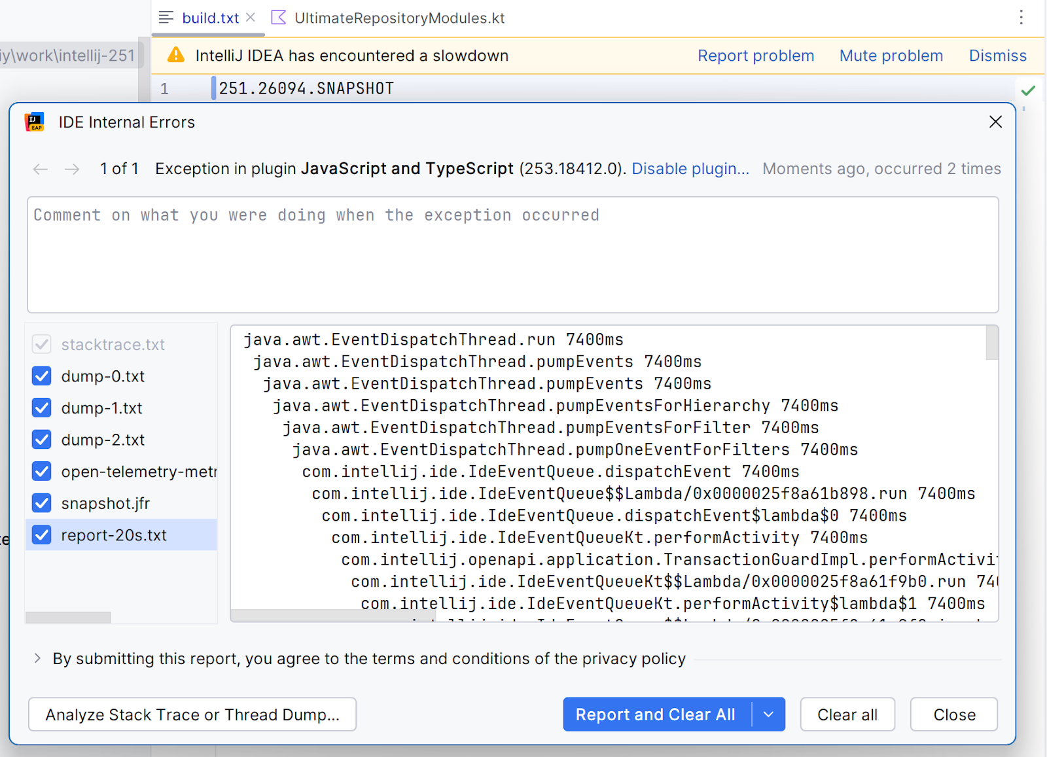Close the build.txt editor tab
1047x757 pixels.
[251, 18]
